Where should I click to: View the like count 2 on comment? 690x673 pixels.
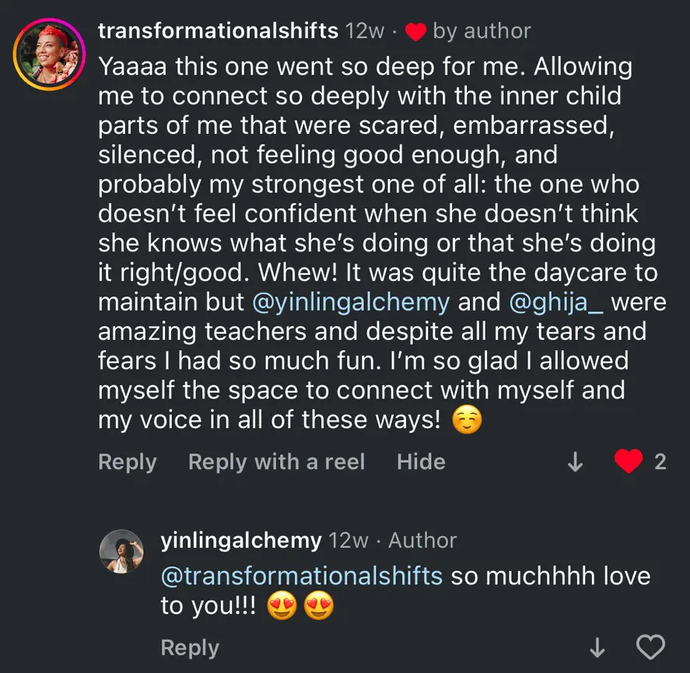(660, 461)
